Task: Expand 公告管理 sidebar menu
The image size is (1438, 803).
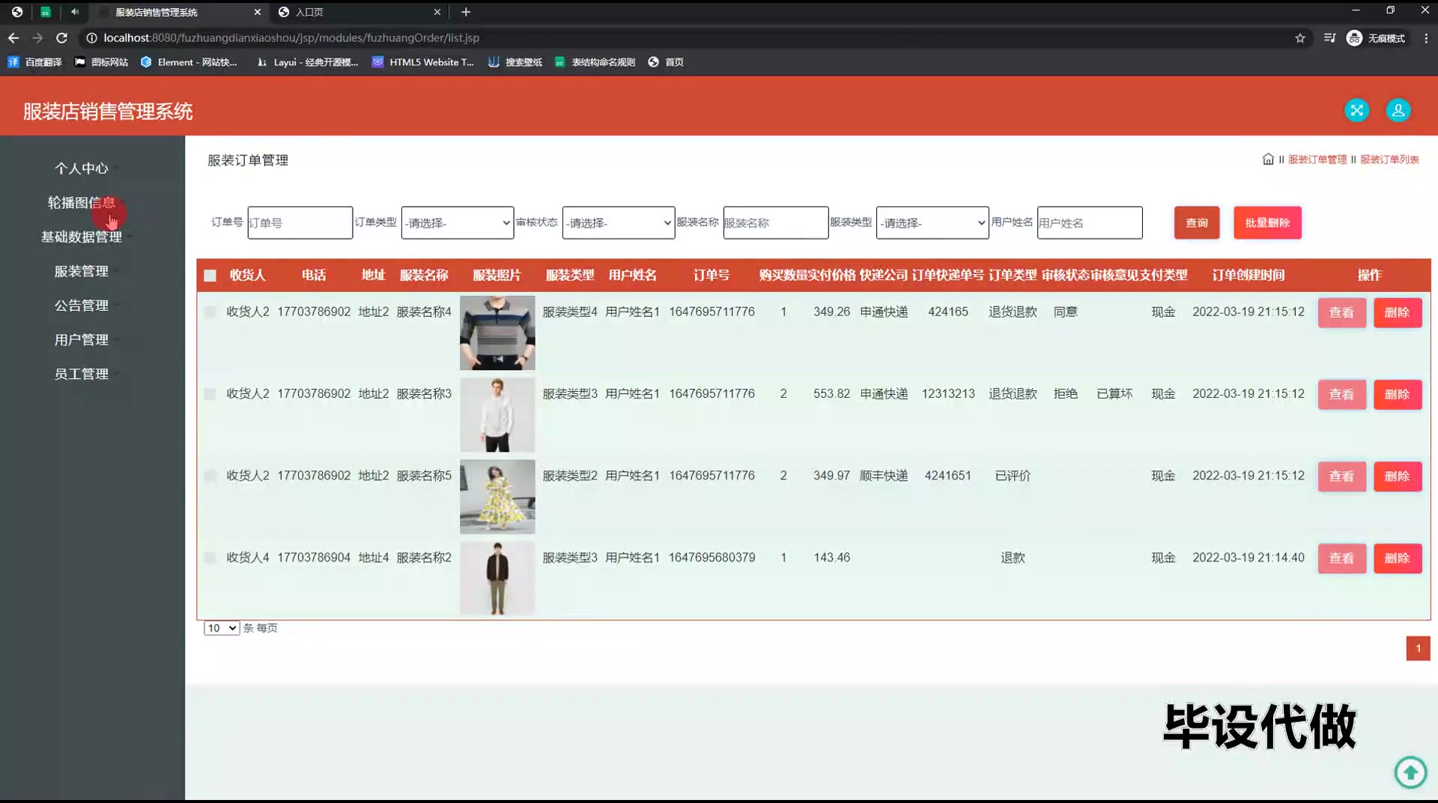Action: click(x=81, y=306)
